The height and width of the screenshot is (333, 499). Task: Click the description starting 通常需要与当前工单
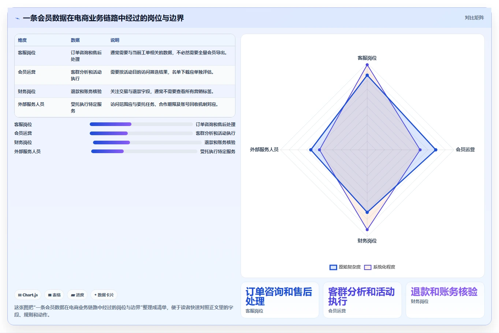coord(170,53)
